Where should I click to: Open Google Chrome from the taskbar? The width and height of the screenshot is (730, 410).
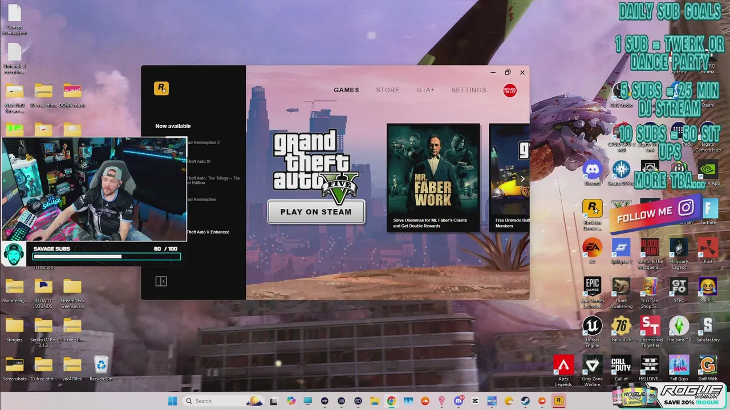pyautogui.click(x=391, y=401)
